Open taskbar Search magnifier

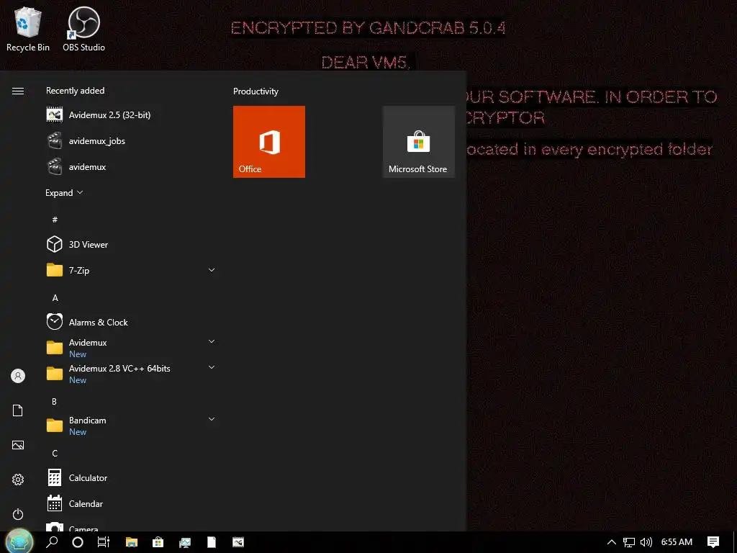[x=52, y=542]
